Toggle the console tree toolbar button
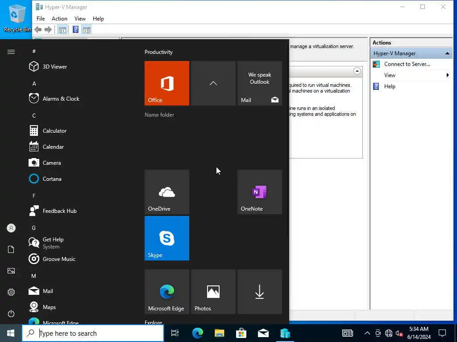 pyautogui.click(x=62, y=30)
